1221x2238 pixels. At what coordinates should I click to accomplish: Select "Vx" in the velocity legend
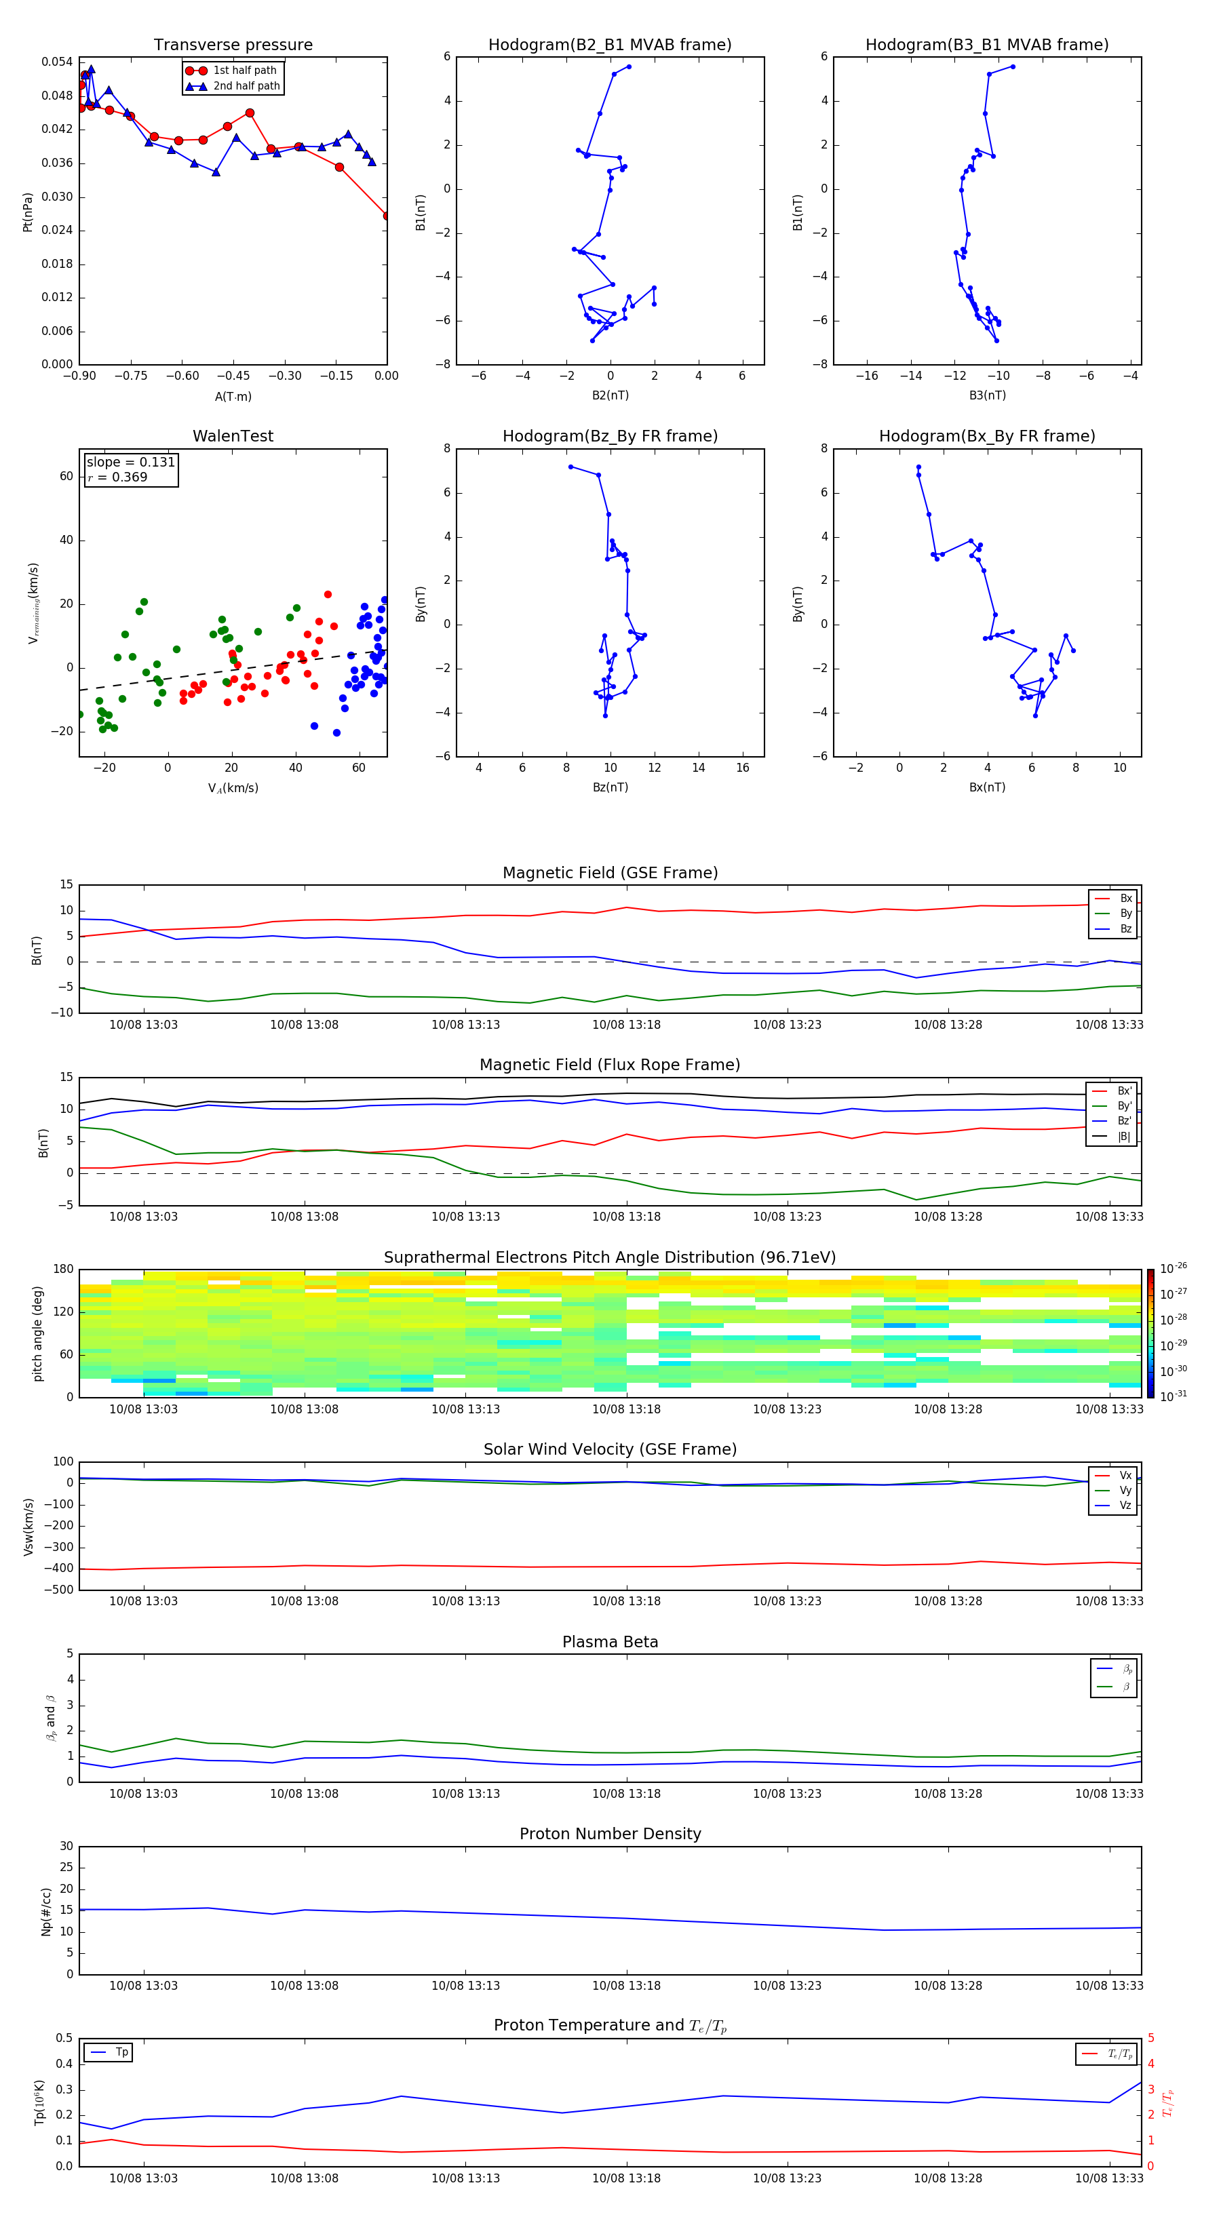(1113, 1475)
